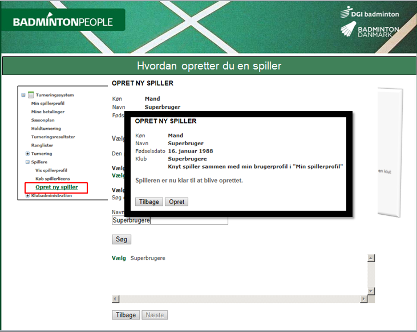Click the BadmintonPeople logo
The width and height of the screenshot is (417, 332).
[x=63, y=22]
